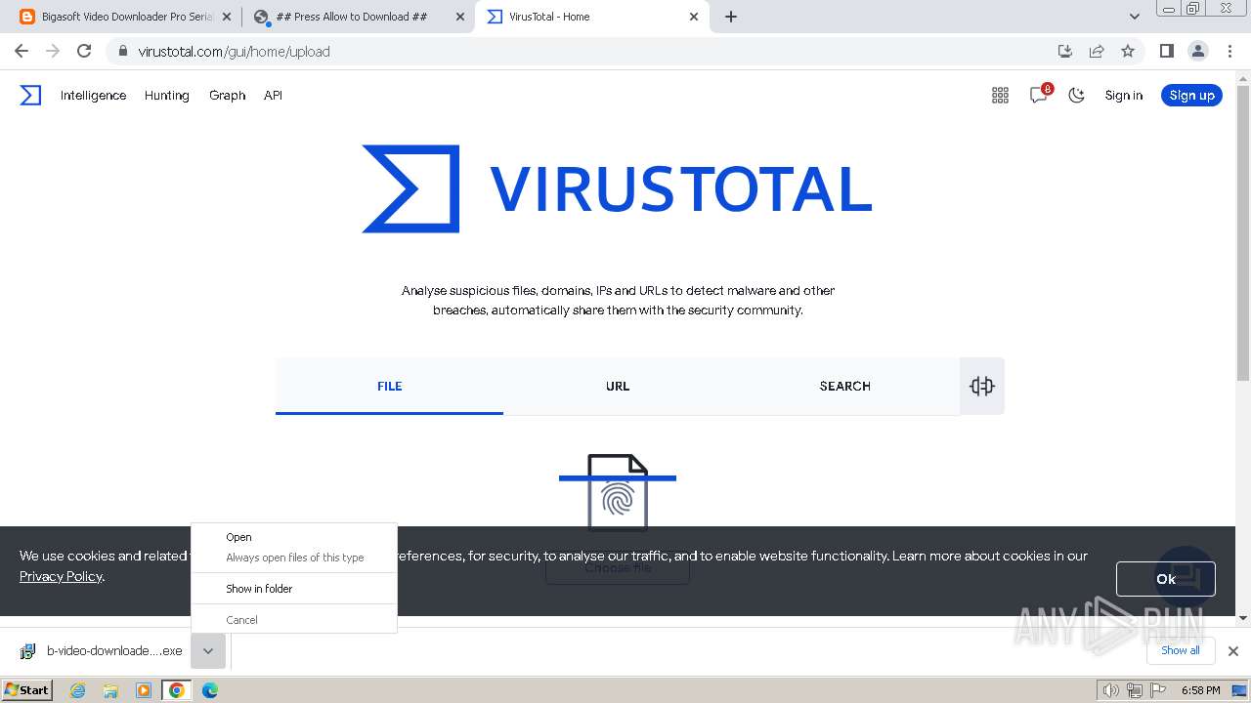1251x703 pixels.
Task: Click Show all downloads button
Action: coord(1180,650)
